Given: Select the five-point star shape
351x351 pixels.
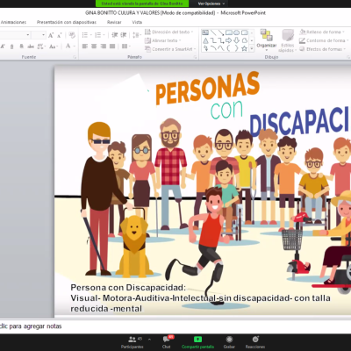Looking at the screenshot, I should click(x=245, y=48).
